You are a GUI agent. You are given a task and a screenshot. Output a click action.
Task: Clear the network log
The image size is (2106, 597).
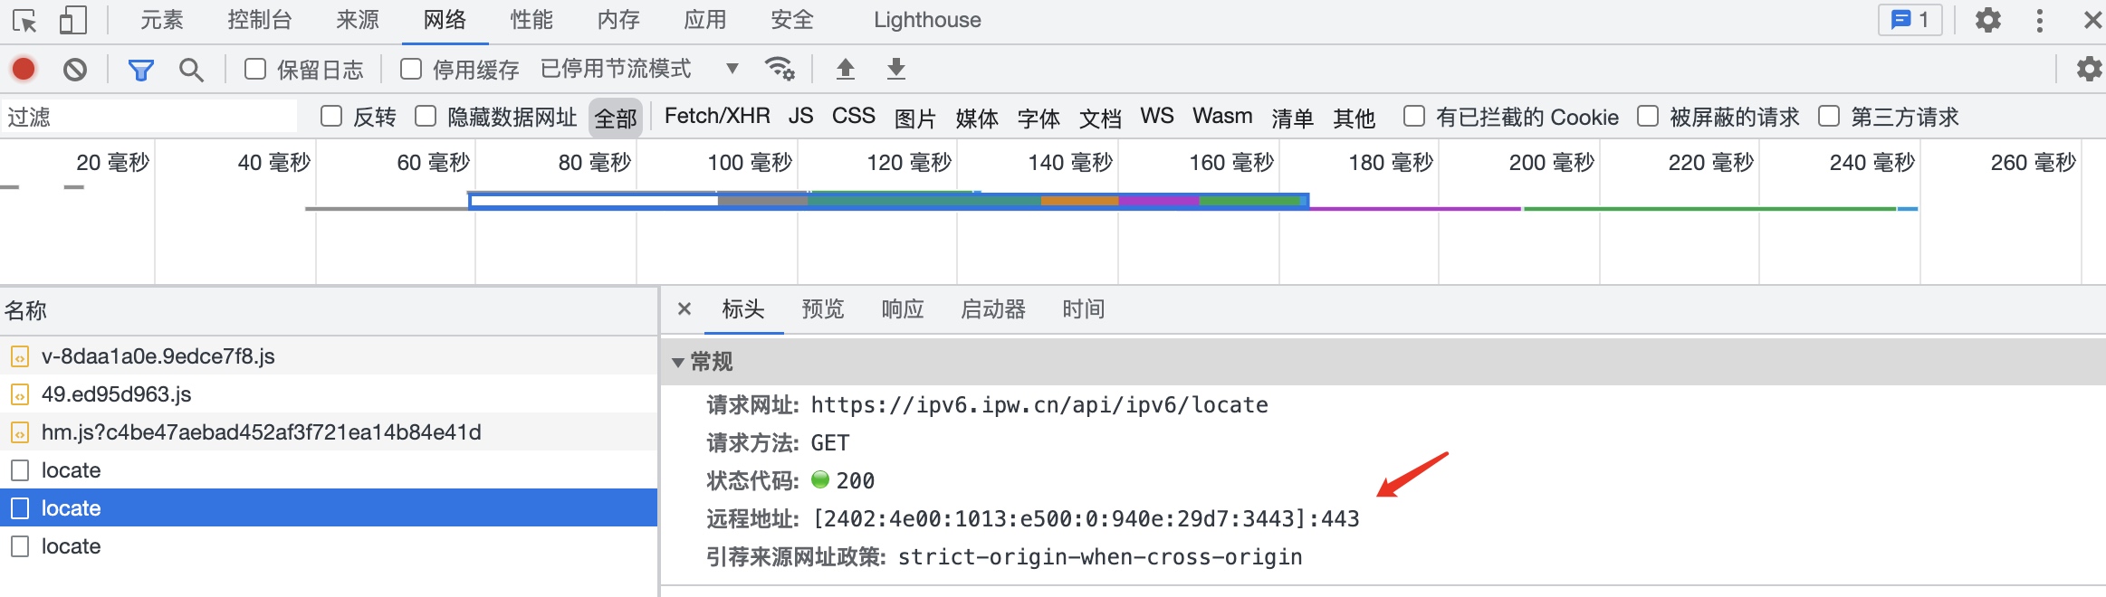75,68
